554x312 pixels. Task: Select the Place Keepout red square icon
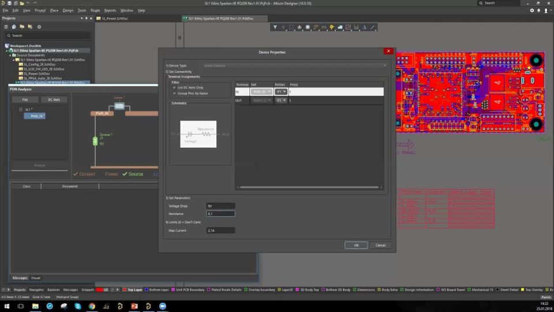coord(349,27)
